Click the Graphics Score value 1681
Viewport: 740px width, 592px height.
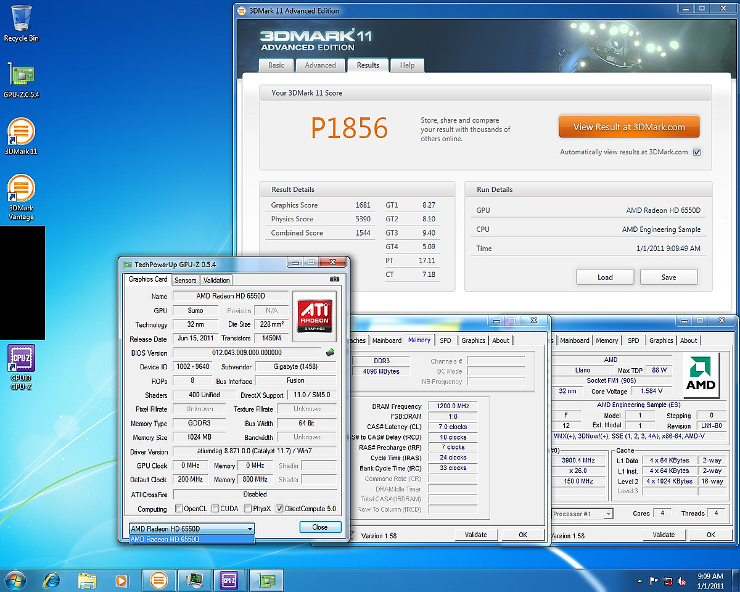(x=363, y=205)
